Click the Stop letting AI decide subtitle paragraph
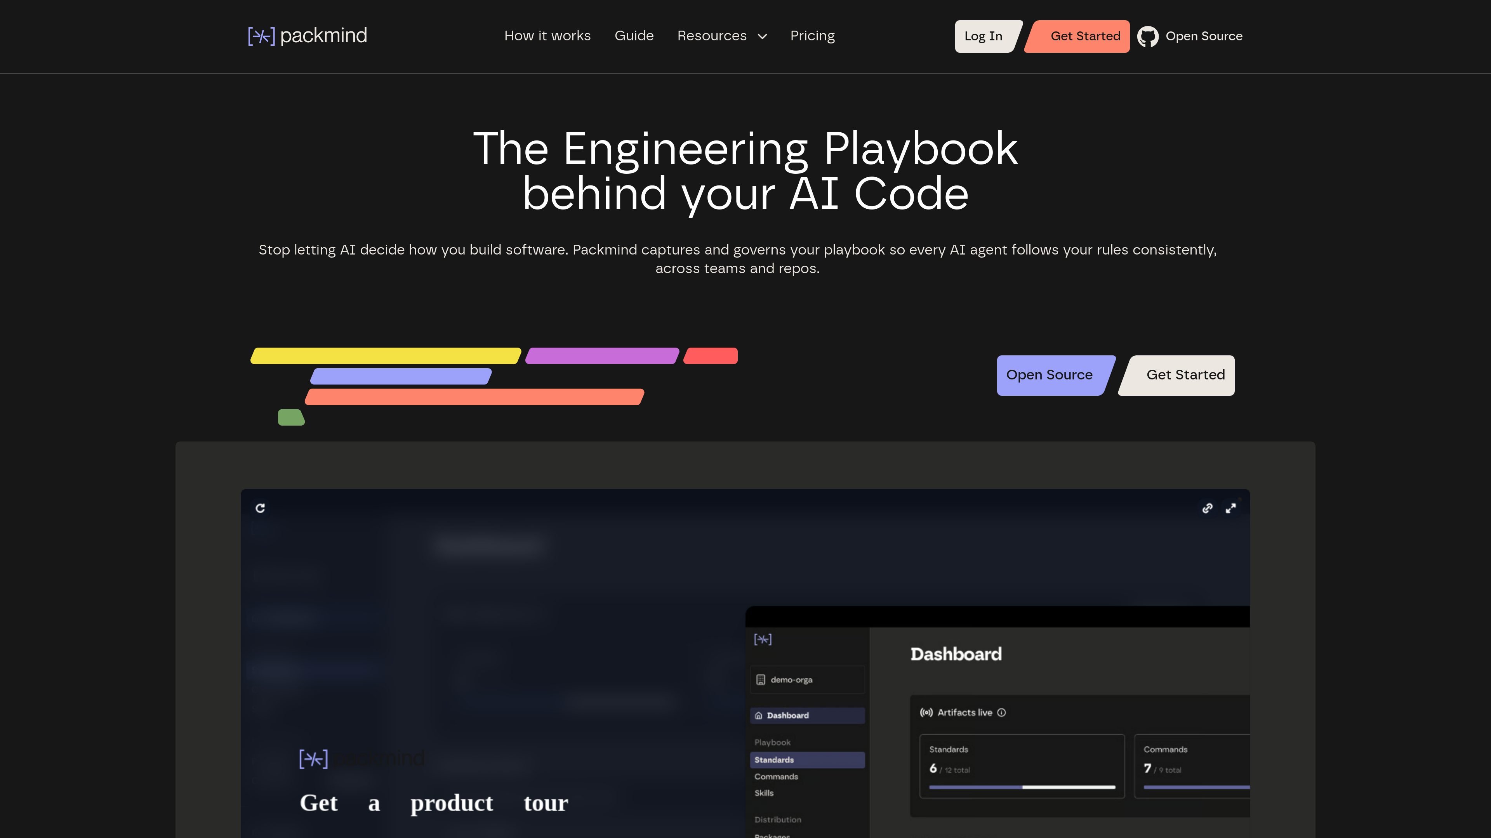The height and width of the screenshot is (838, 1491). tap(737, 259)
